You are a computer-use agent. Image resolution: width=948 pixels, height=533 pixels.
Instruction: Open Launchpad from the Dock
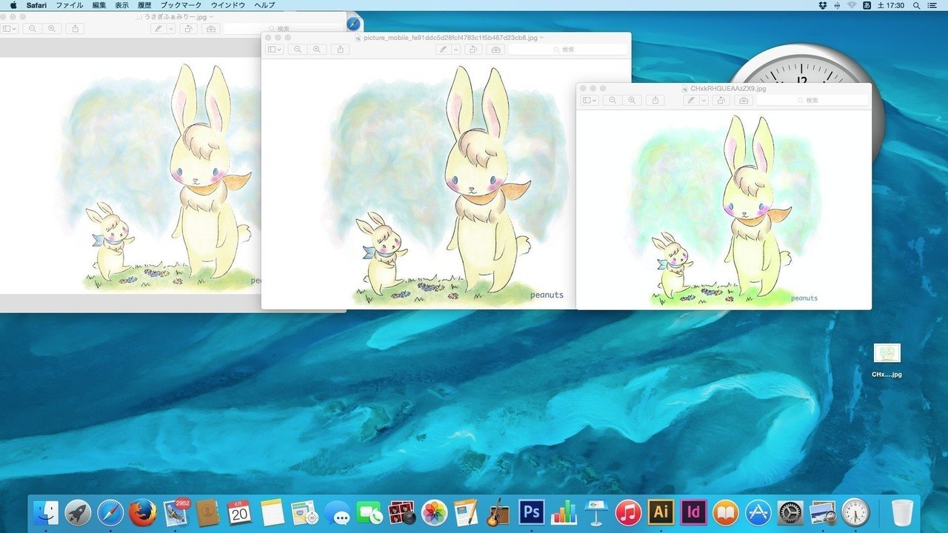[78, 512]
